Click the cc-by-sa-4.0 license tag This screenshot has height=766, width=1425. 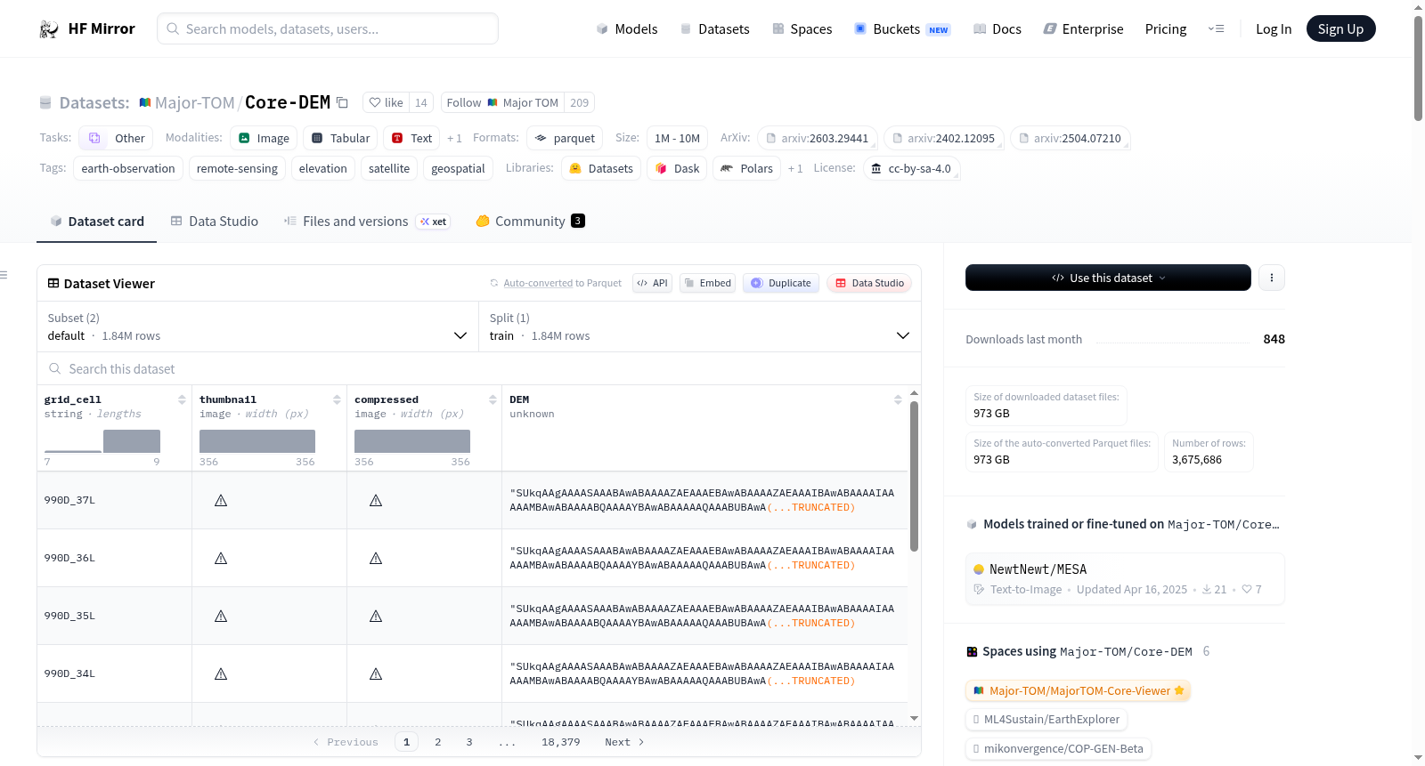pyautogui.click(x=911, y=168)
